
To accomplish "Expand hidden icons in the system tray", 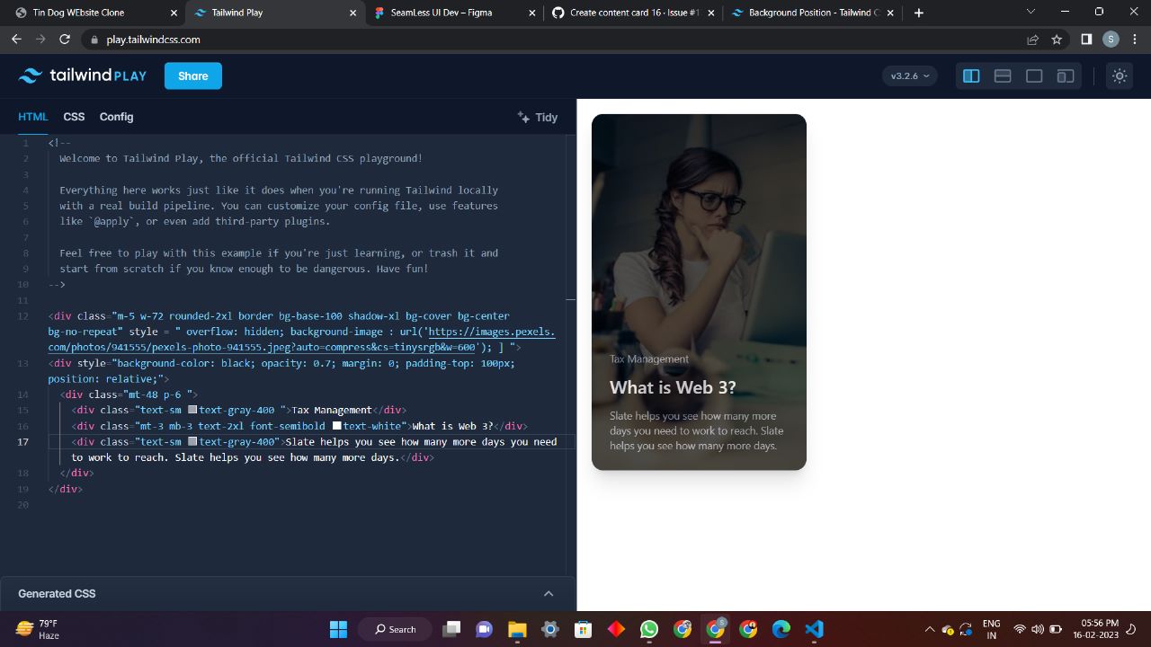I will click(x=930, y=629).
